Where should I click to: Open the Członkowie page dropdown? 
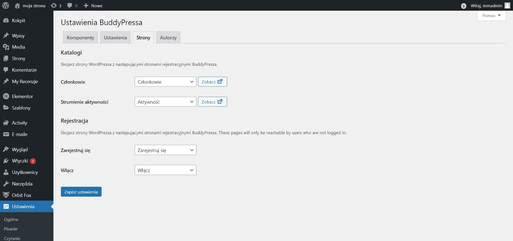[x=165, y=82]
